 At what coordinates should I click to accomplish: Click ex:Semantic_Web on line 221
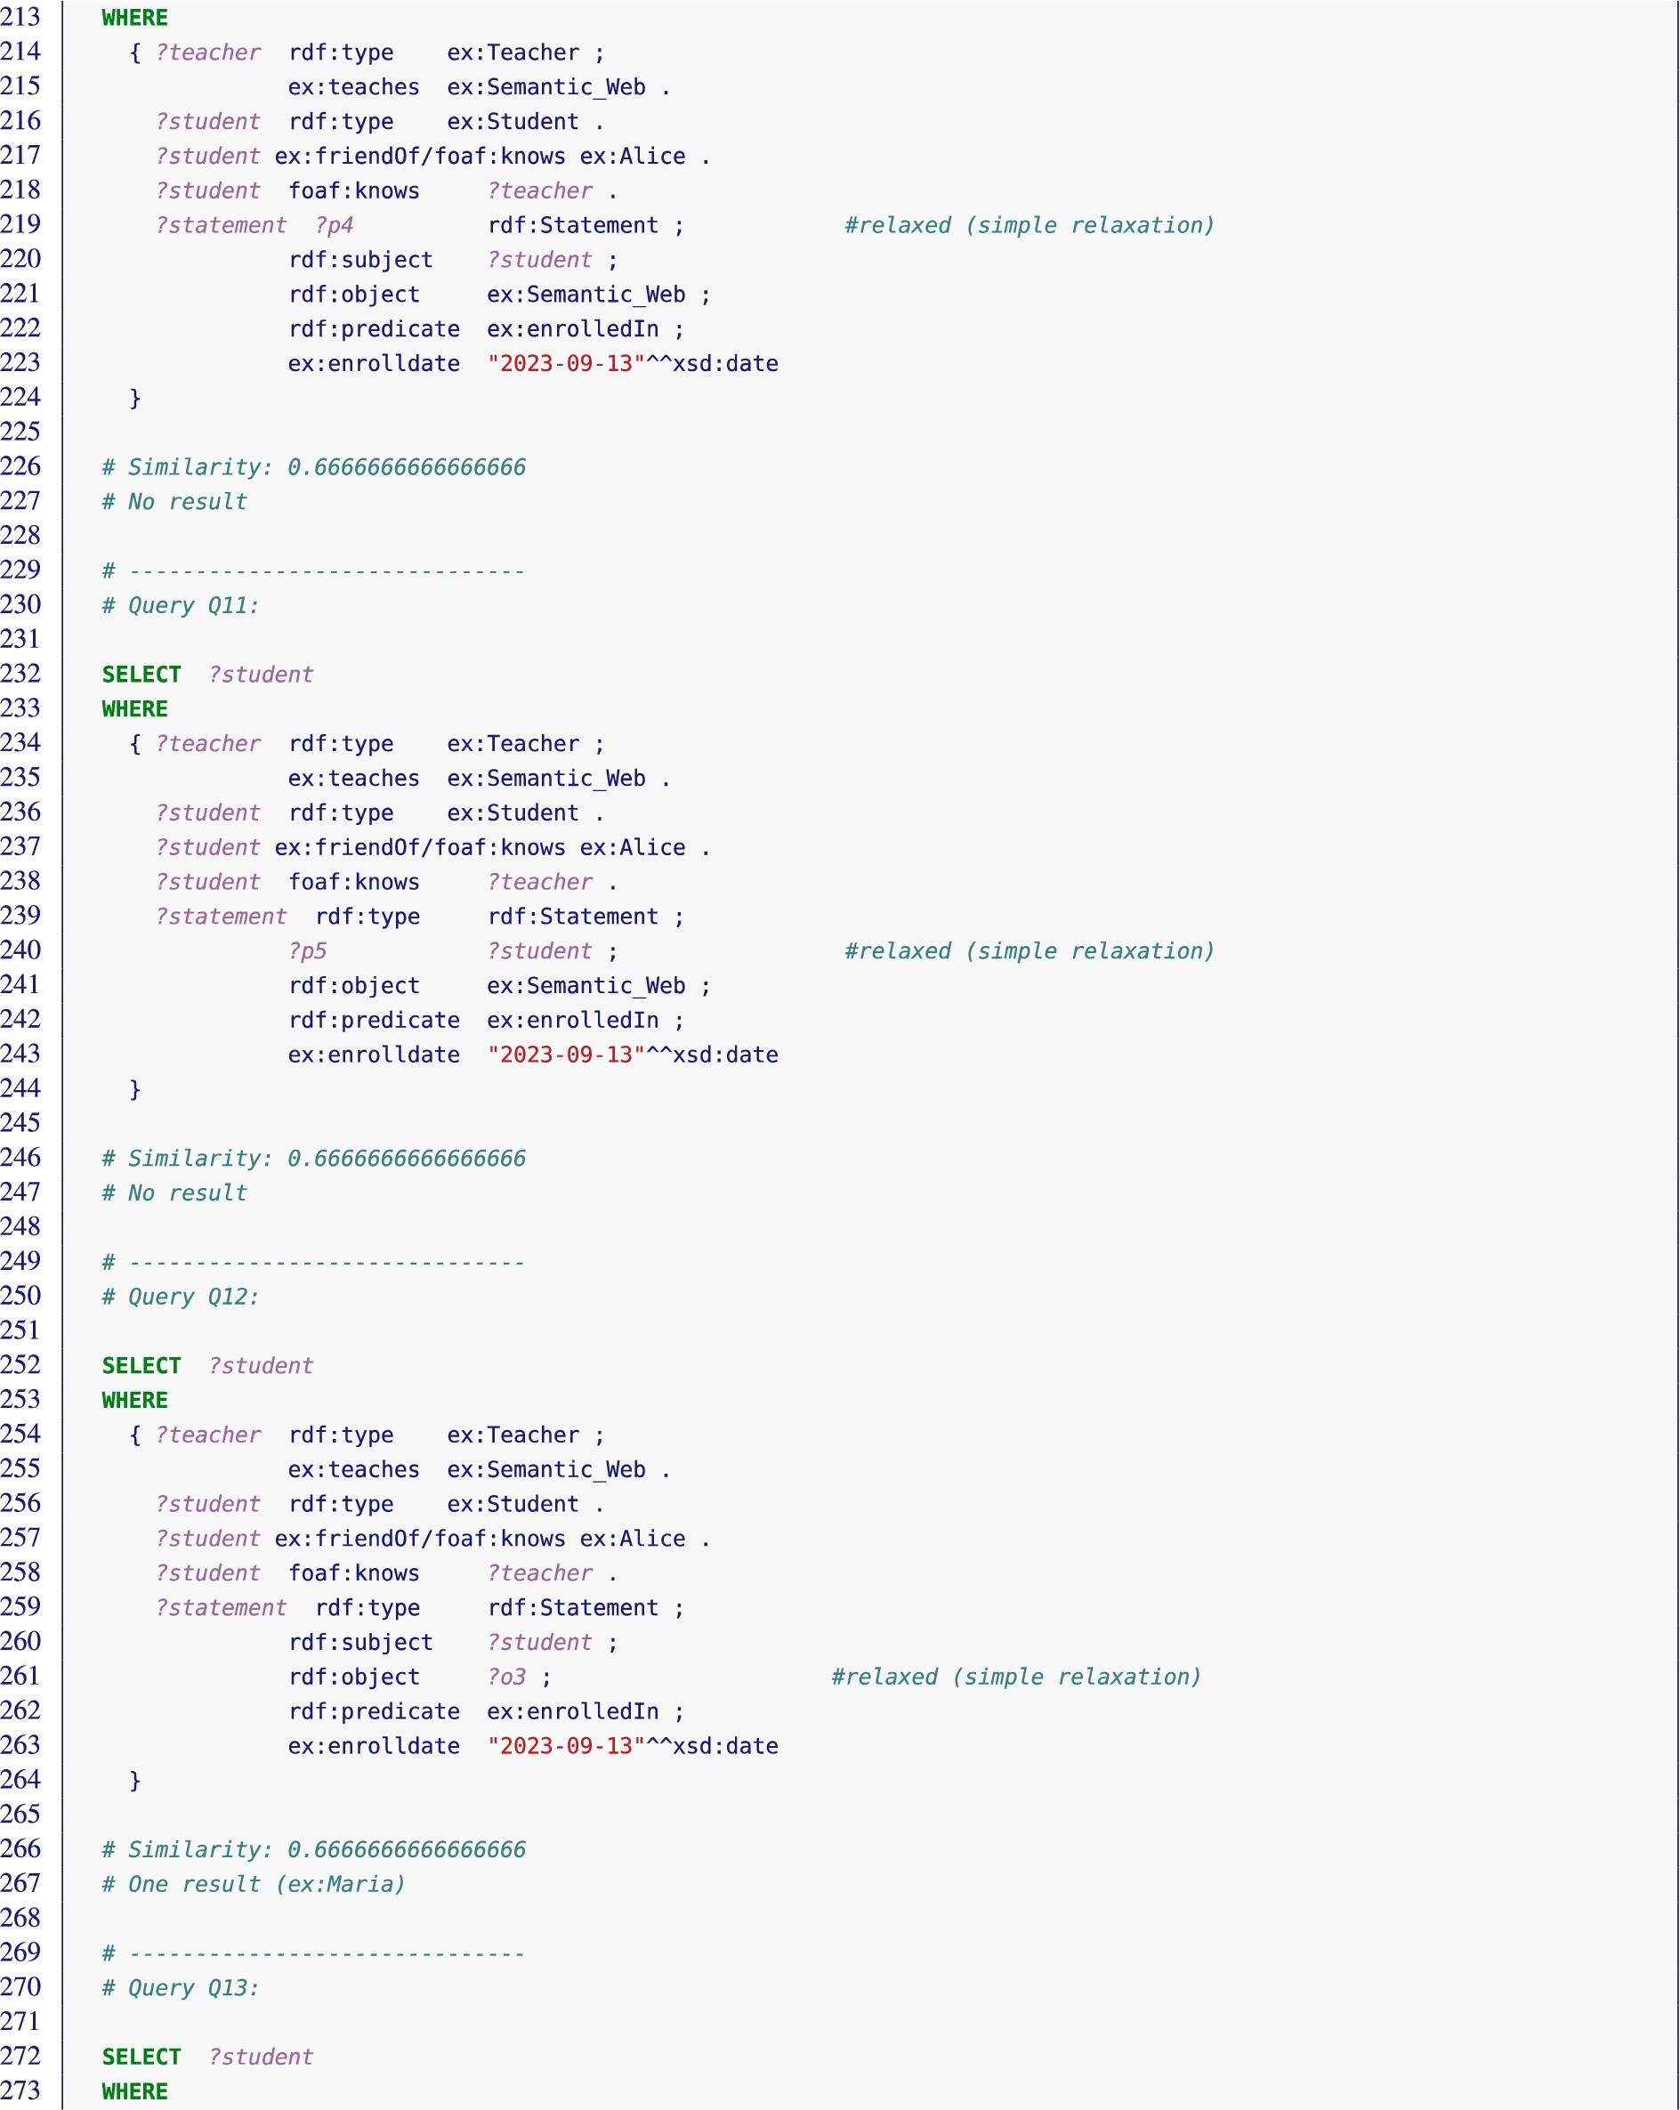click(586, 295)
